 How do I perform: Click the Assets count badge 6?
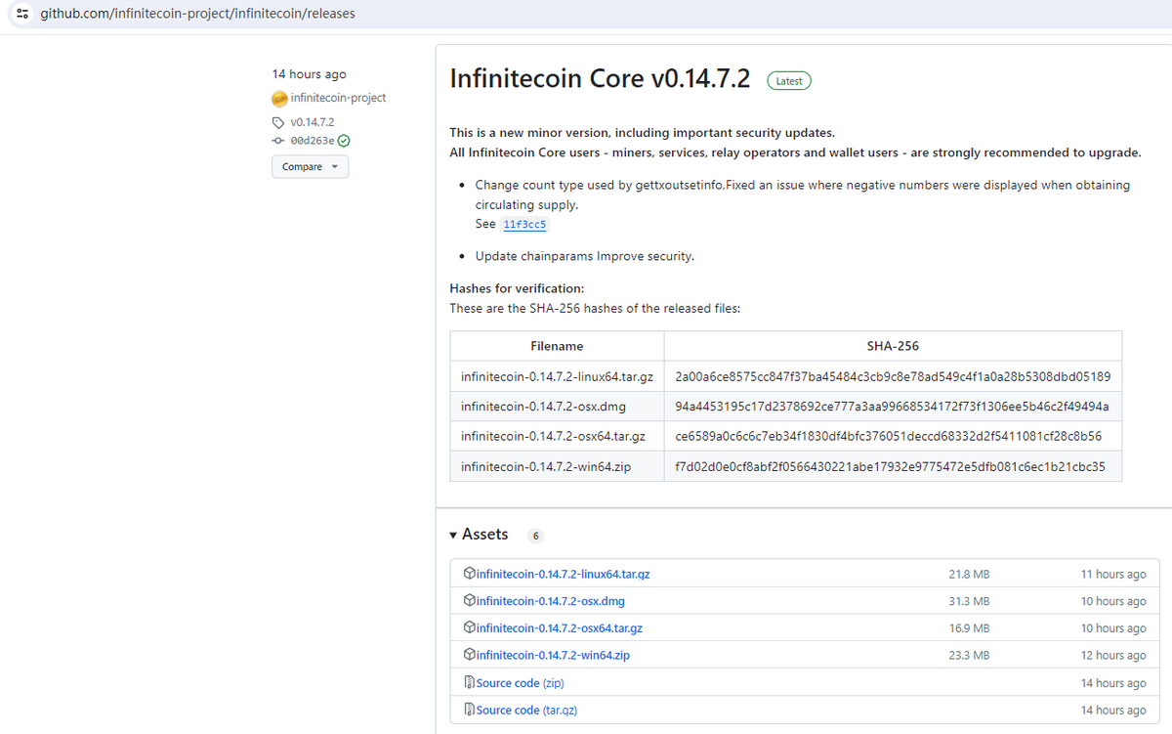(x=535, y=536)
